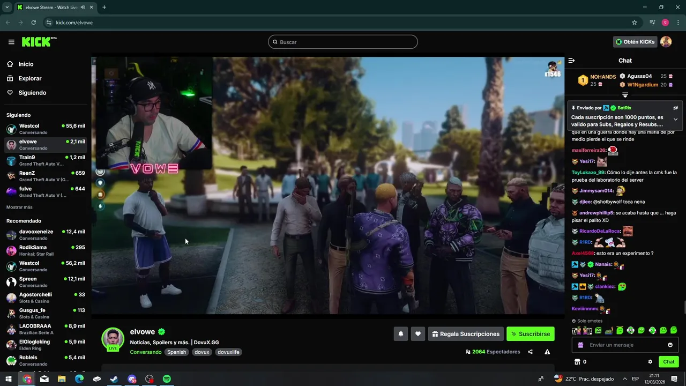Open the user profile avatar menu
This screenshot has height=386, width=686.
pos(666,42)
